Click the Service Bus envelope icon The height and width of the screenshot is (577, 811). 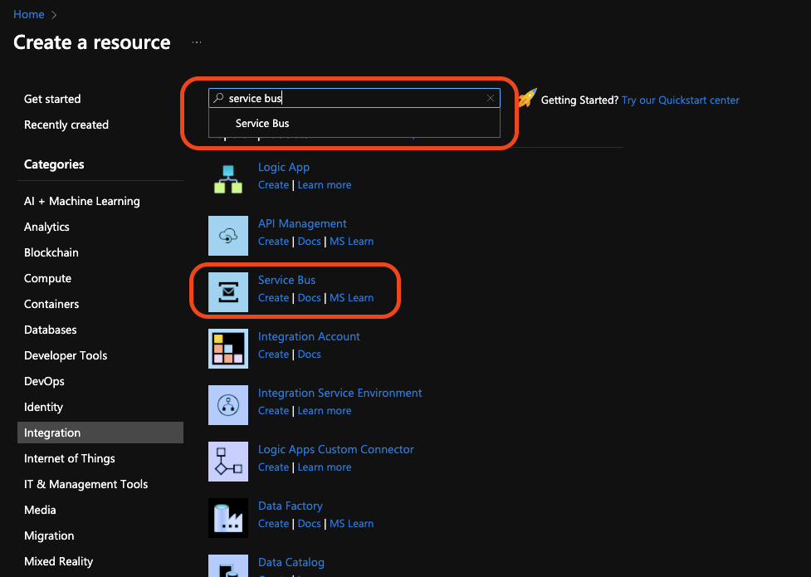pos(228,292)
